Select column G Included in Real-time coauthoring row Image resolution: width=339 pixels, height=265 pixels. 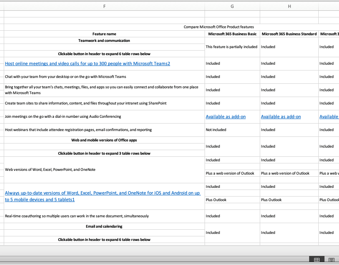[x=232, y=216]
